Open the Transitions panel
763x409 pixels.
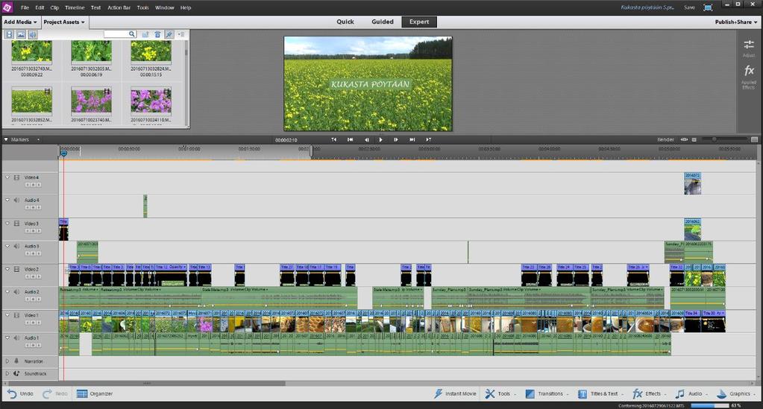[547, 393]
